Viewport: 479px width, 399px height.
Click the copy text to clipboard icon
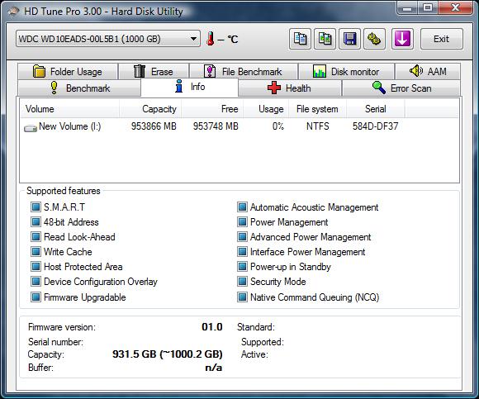tap(300, 39)
